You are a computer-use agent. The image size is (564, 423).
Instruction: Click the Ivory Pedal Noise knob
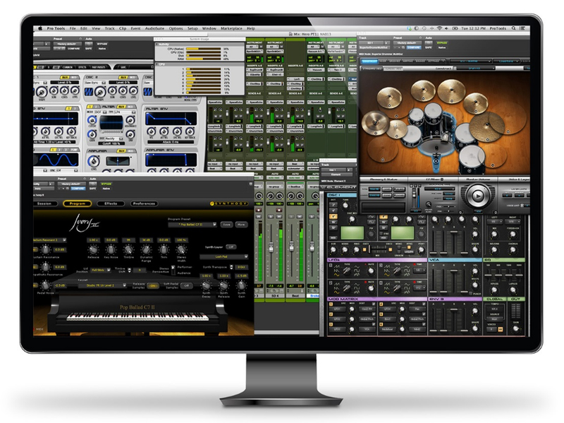pyautogui.click(x=45, y=285)
